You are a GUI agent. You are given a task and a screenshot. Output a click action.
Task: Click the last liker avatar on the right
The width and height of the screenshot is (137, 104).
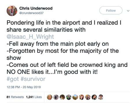tap(101, 97)
